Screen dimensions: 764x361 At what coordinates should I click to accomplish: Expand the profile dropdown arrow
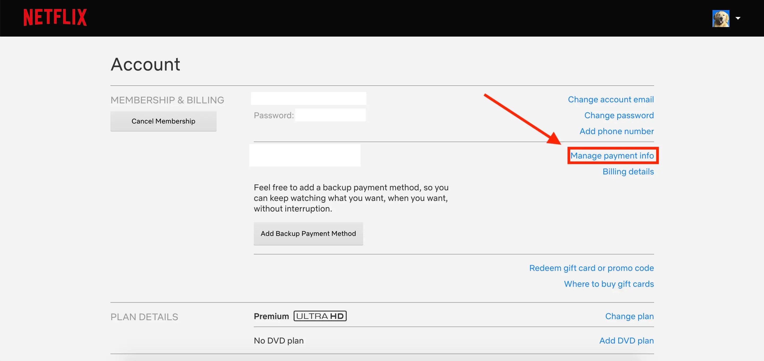pyautogui.click(x=738, y=18)
